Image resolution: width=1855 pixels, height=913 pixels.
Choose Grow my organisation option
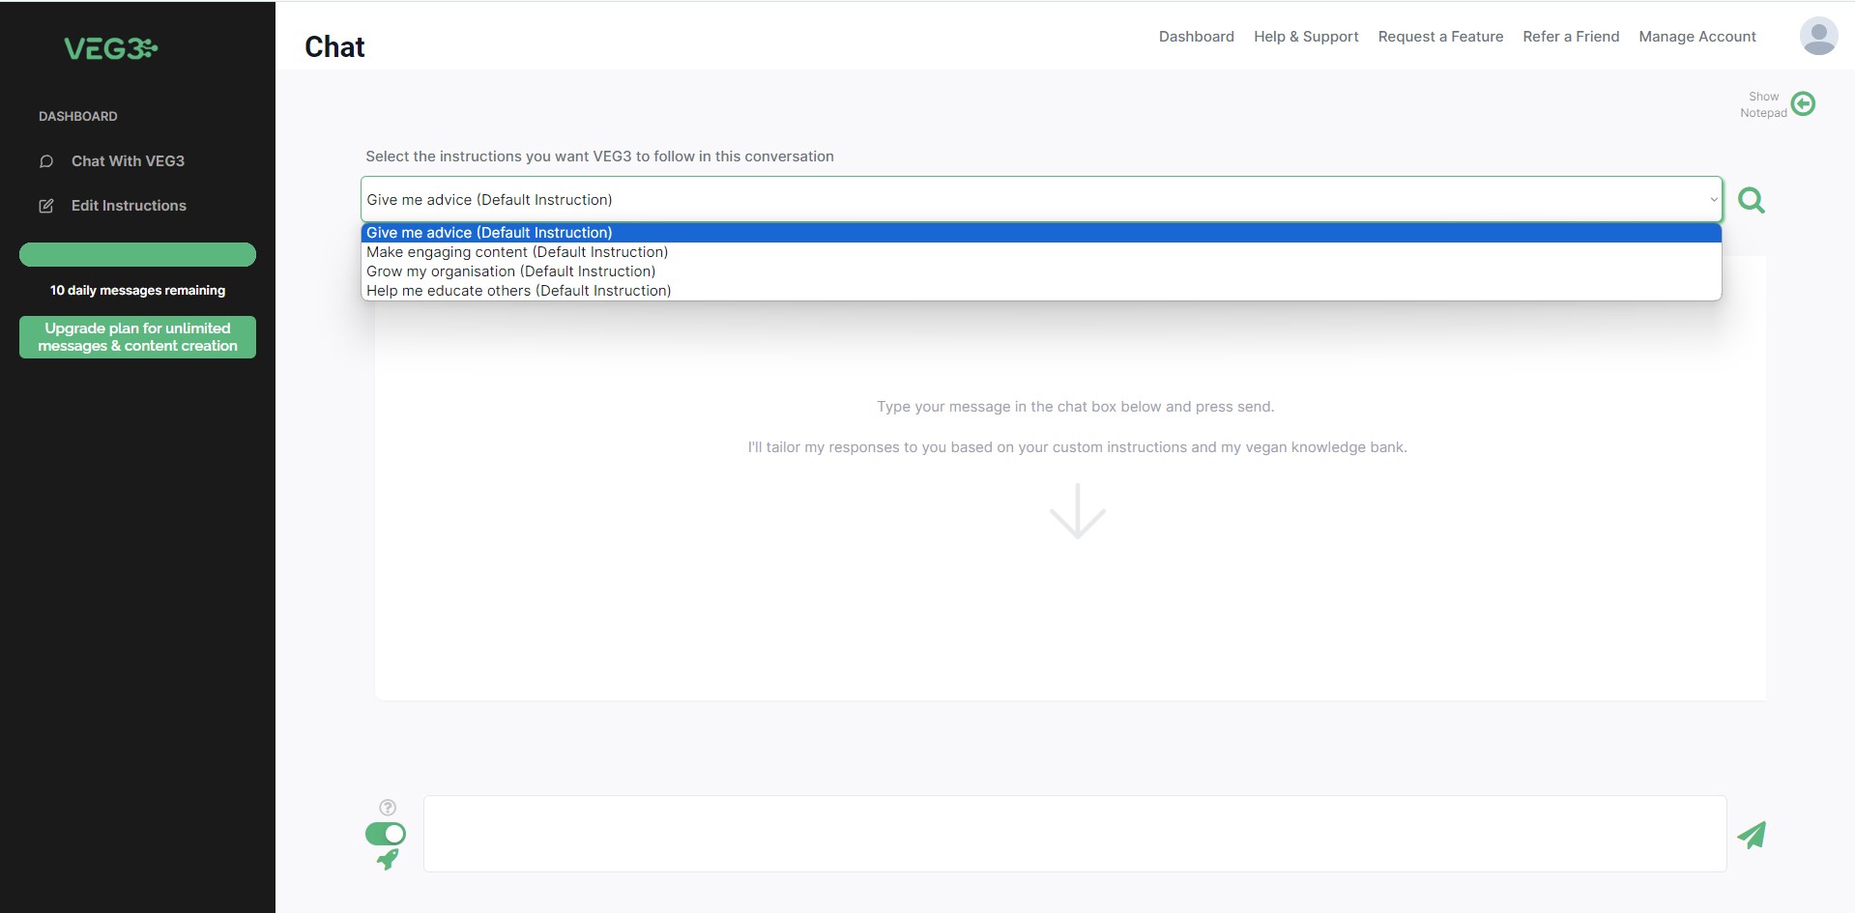point(1041,271)
